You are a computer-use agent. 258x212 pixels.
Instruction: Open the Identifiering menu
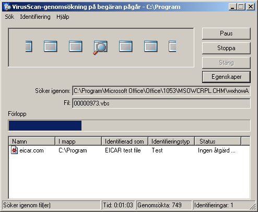(35, 17)
